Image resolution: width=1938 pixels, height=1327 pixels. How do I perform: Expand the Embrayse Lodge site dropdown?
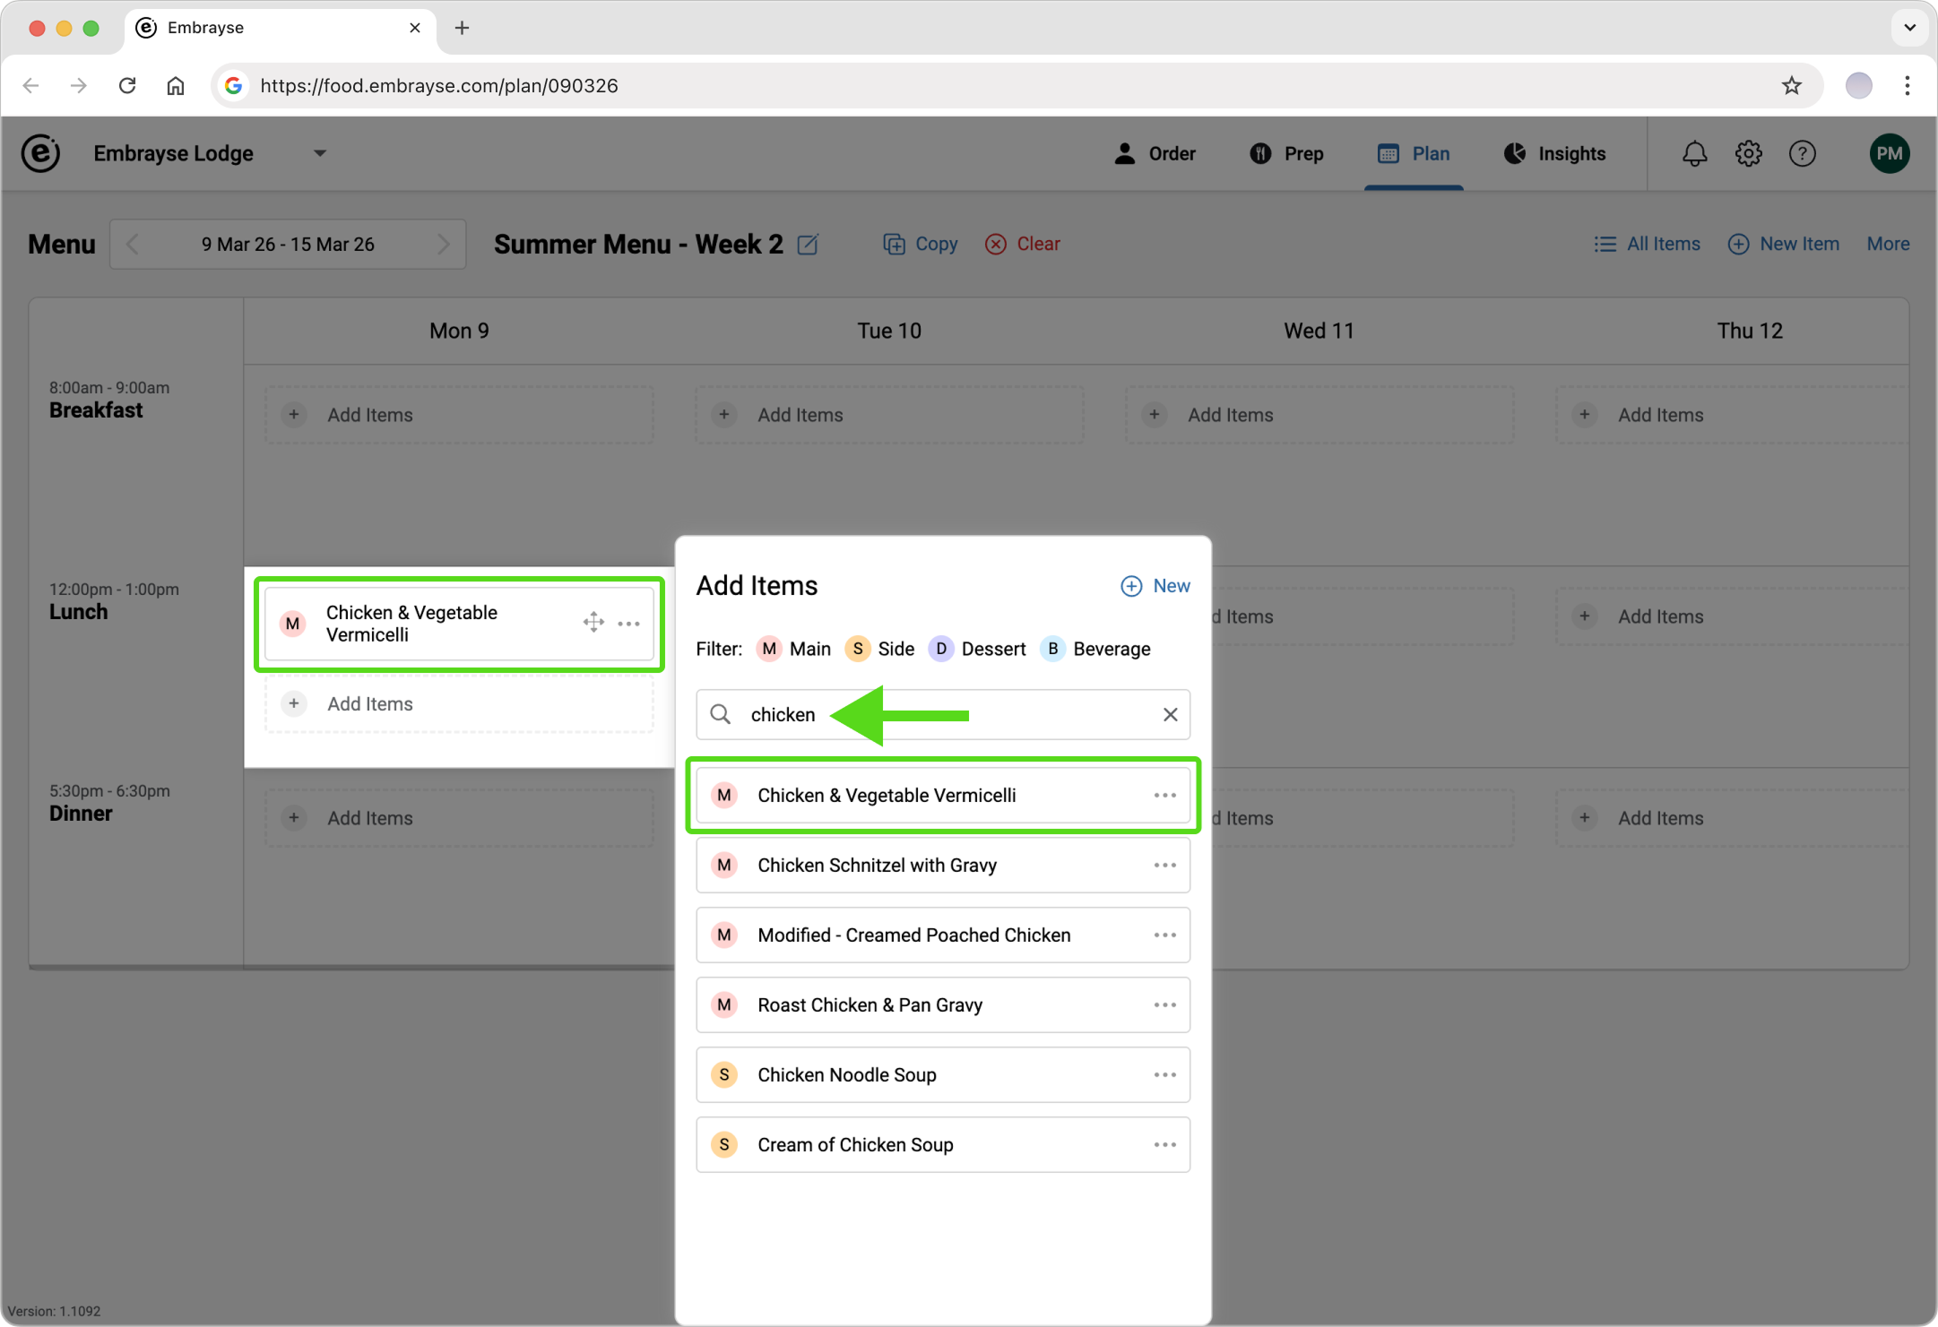(319, 154)
